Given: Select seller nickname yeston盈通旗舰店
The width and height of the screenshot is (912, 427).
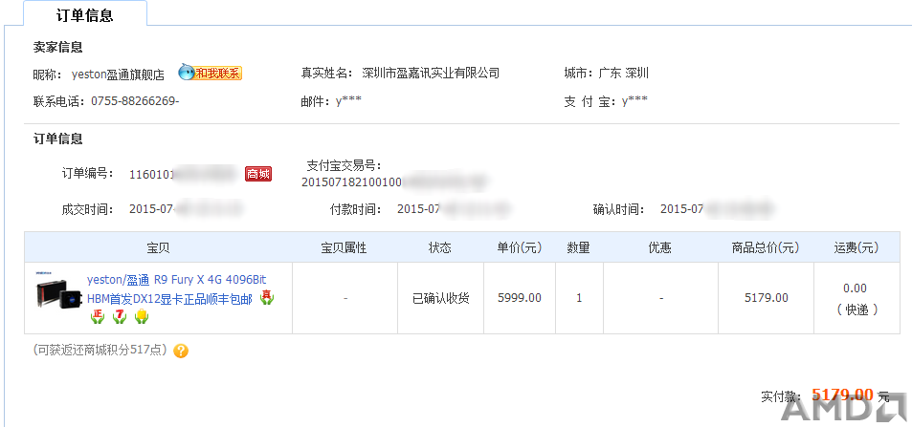Looking at the screenshot, I should (118, 75).
